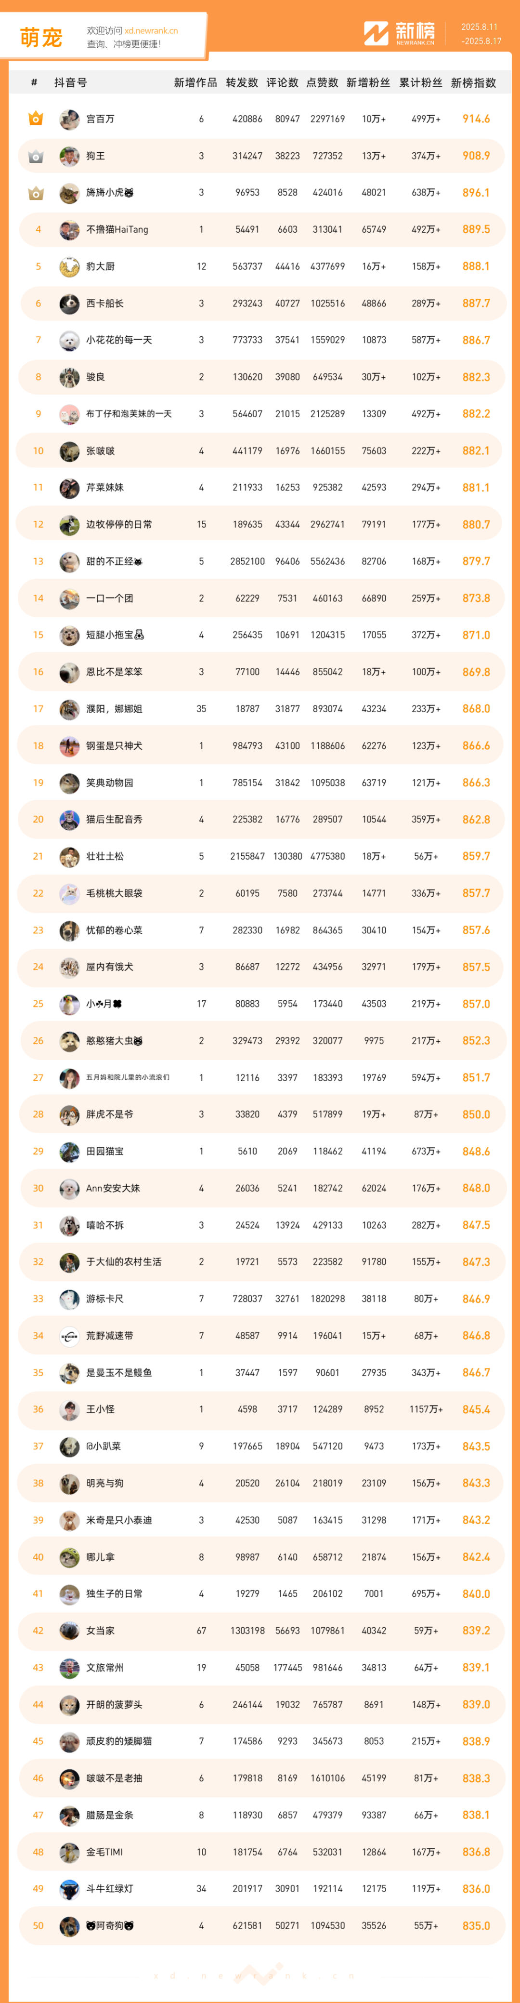Click the bronze crown third-place icon
The height and width of the screenshot is (2003, 520).
tap(36, 193)
